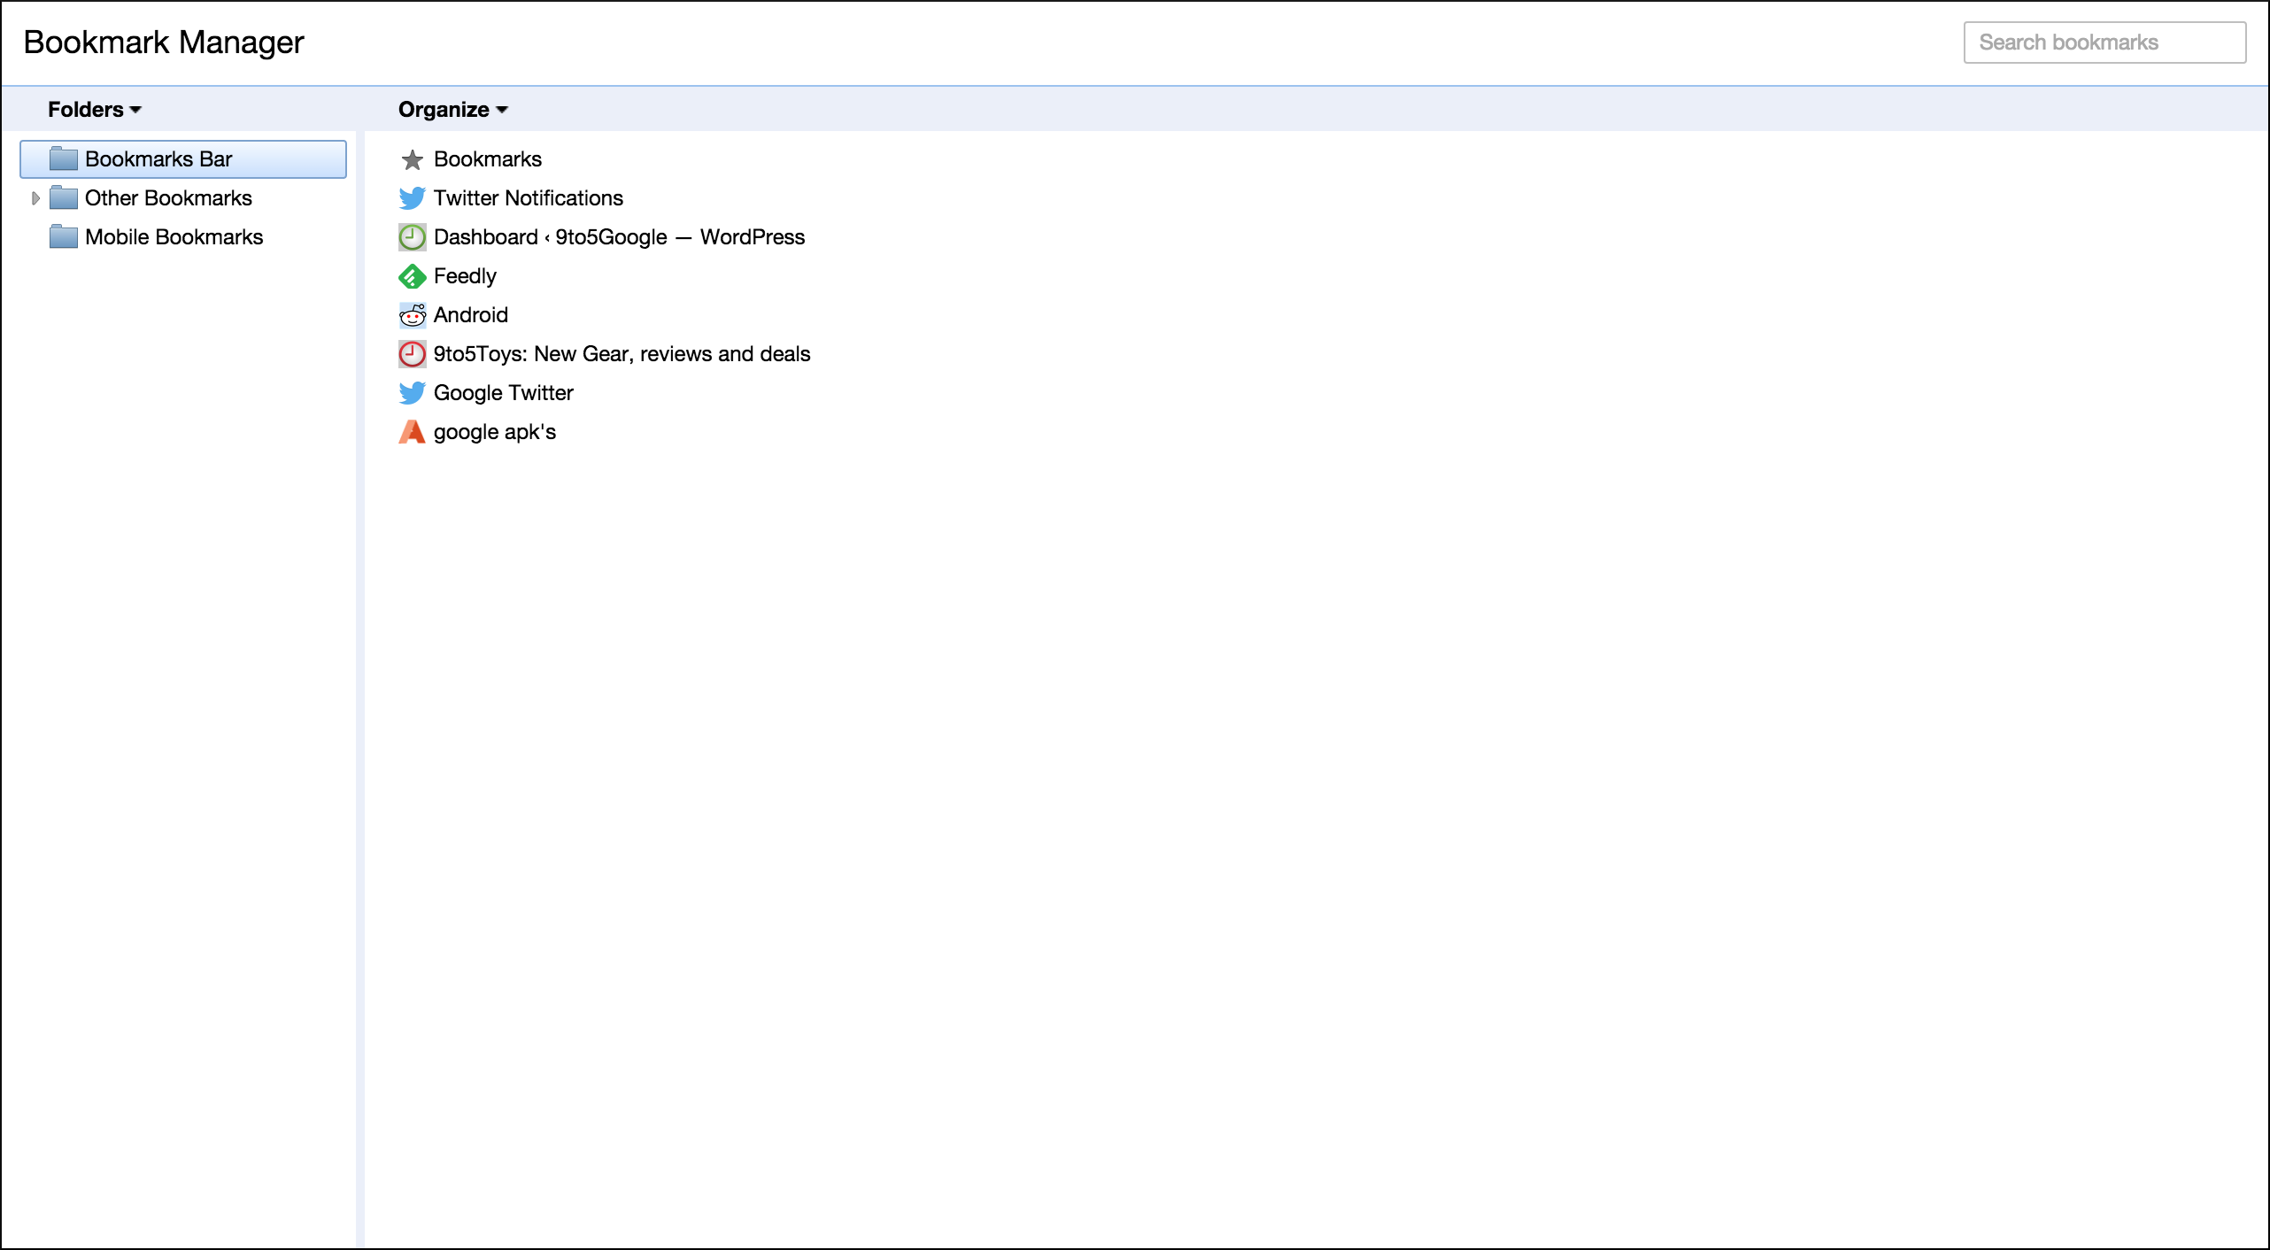Expand the Other Bookmarks folder triangle
This screenshot has height=1250, width=2270.
pos(35,198)
